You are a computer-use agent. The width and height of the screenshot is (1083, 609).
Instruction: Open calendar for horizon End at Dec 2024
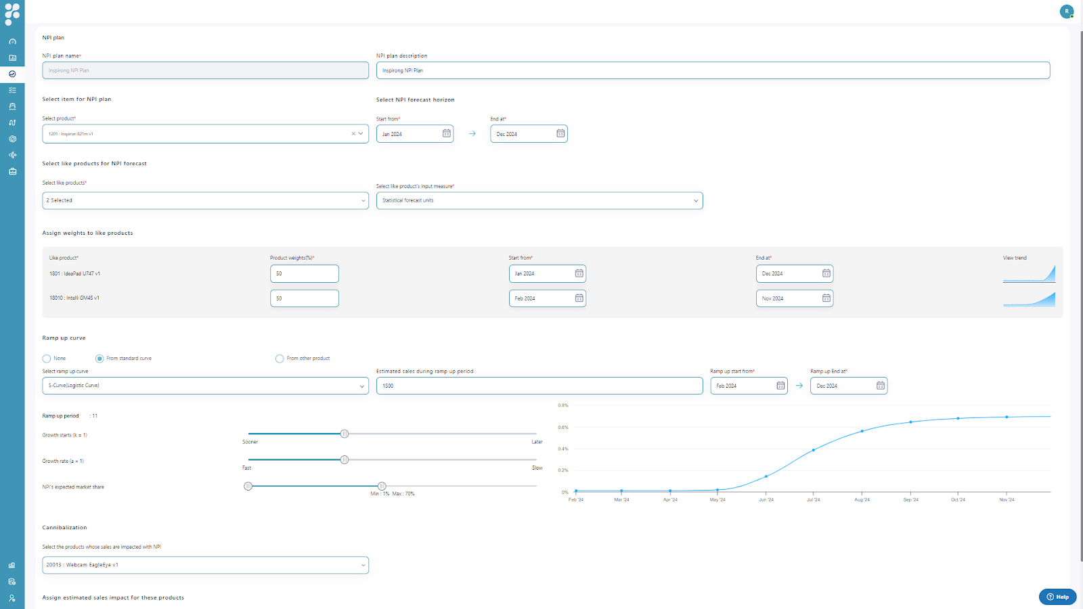coord(560,134)
